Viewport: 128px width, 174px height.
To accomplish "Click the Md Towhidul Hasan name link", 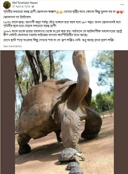I will (x=25, y=3).
